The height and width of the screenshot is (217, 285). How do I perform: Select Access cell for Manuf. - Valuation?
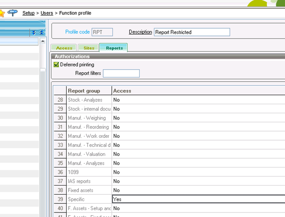198,154
